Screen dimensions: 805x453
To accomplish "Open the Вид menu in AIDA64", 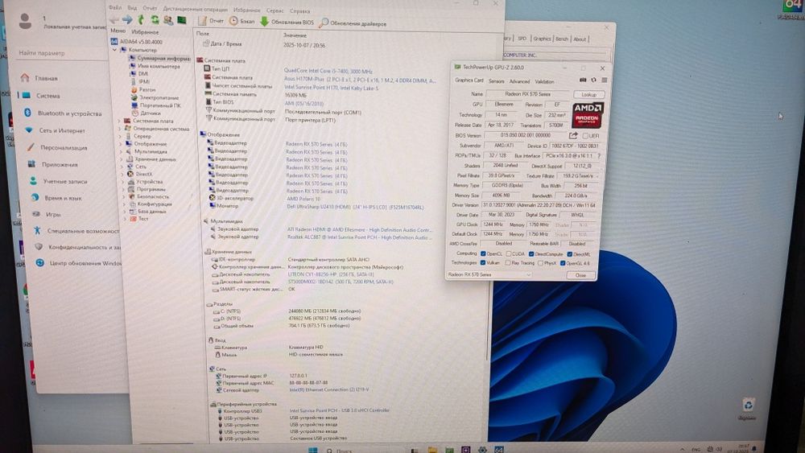I will coord(132,8).
